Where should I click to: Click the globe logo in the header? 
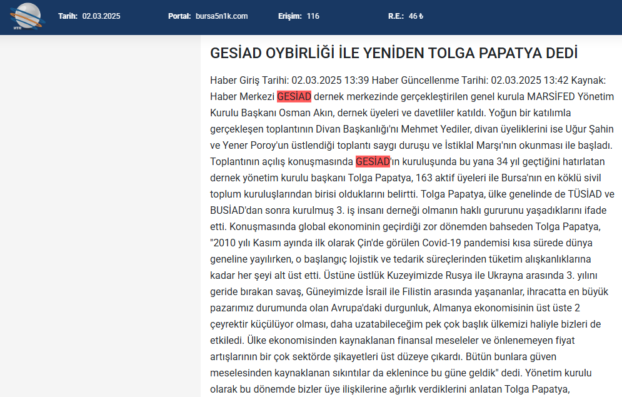pyautogui.click(x=27, y=16)
